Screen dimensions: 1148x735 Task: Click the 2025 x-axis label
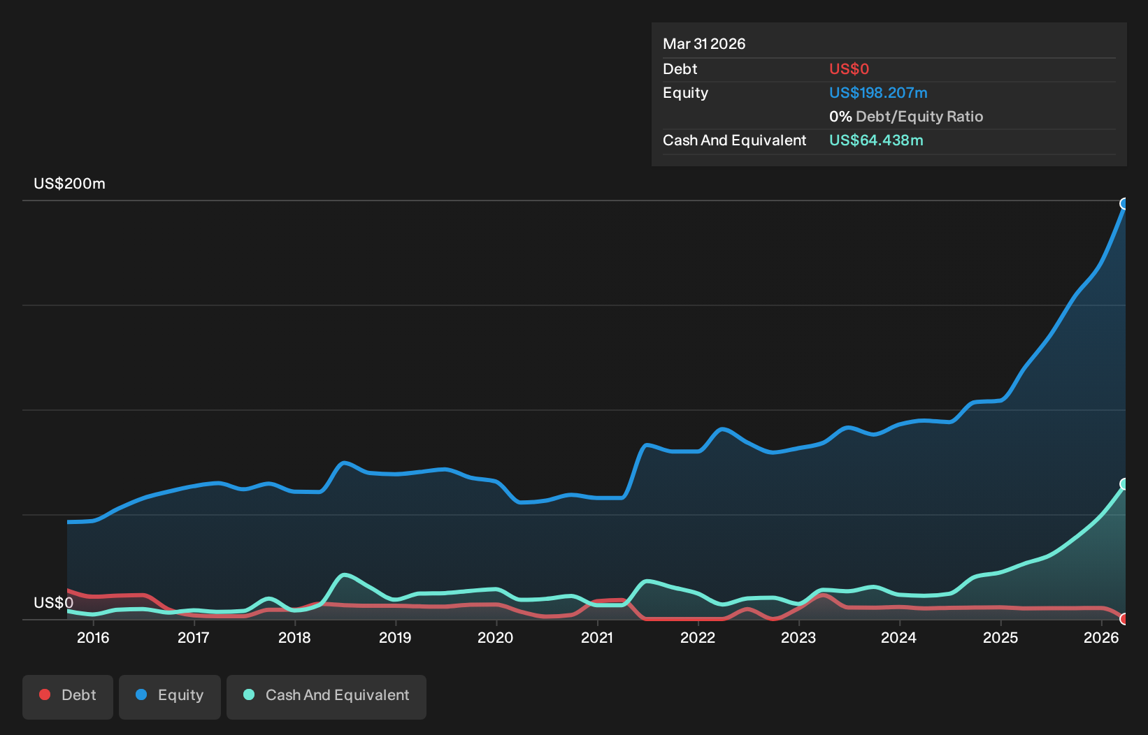tap(1000, 637)
